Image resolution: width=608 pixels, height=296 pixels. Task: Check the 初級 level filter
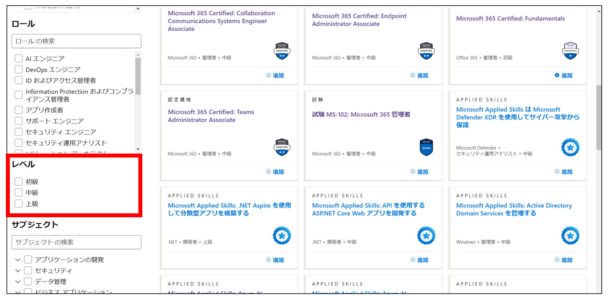point(18,182)
